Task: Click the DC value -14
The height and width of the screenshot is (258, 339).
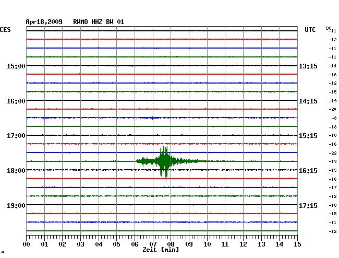Action: 333,66
